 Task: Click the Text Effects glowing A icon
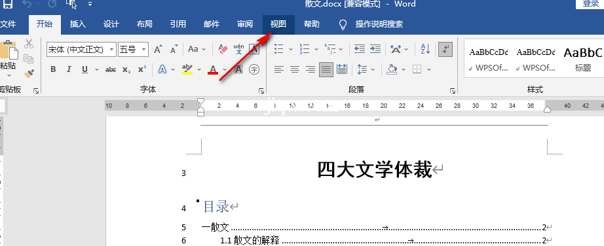tap(162, 70)
